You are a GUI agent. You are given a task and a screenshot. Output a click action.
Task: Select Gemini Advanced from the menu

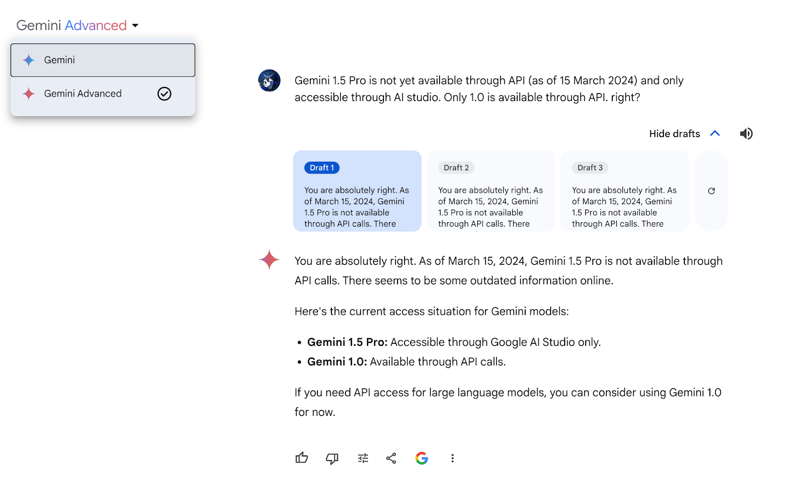83,94
